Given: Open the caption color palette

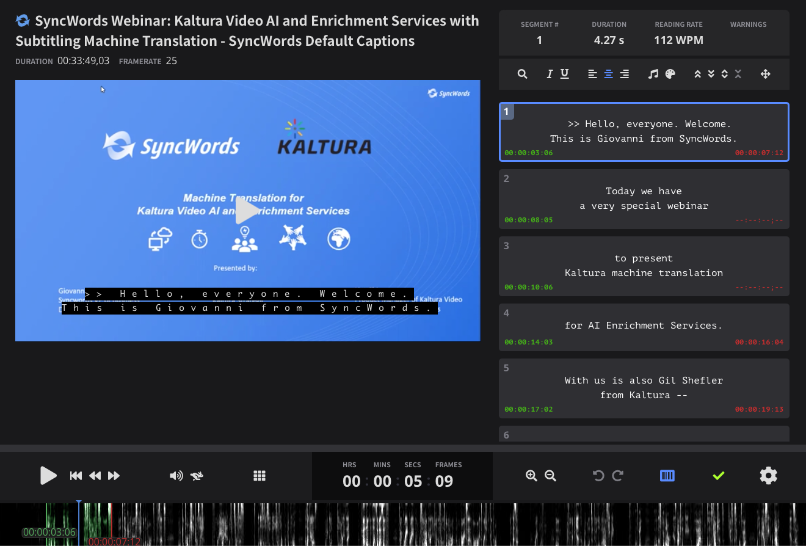Looking at the screenshot, I should pyautogui.click(x=670, y=73).
